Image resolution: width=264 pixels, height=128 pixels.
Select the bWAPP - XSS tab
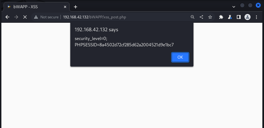pyautogui.click(x=33, y=7)
